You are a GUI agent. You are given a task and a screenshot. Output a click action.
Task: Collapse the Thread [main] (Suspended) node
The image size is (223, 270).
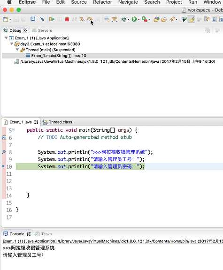pos(17,50)
